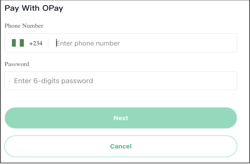This screenshot has width=250, height=164.
Task: Click the white center of the flag
Action: point(18,43)
